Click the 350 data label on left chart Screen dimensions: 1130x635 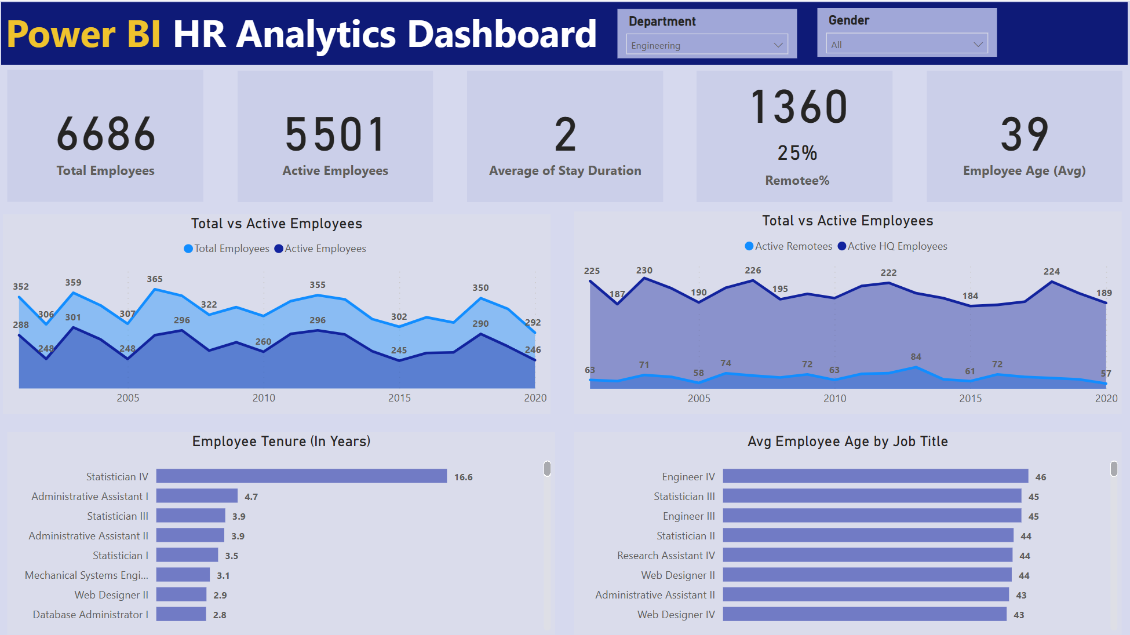pyautogui.click(x=480, y=288)
